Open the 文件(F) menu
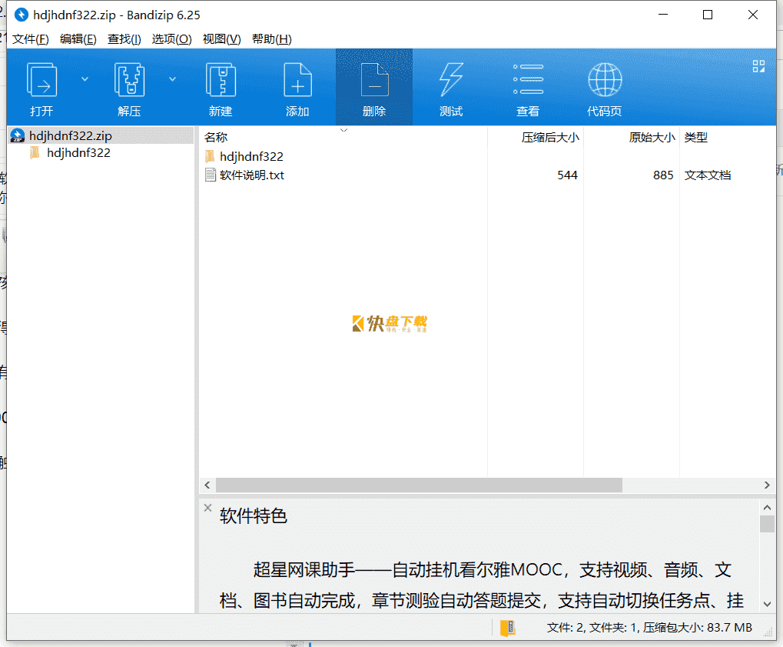 pos(31,39)
